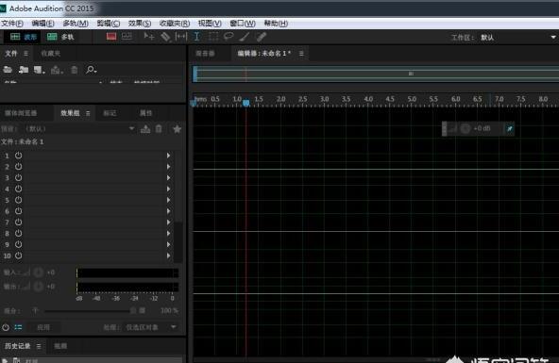Click the Apply (应用) button in Effects Rack
This screenshot has width=559, height=363.
43,327
